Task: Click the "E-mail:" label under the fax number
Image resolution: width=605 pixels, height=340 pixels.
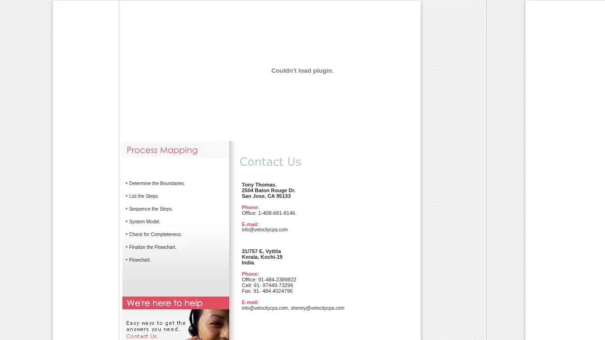Action: coord(250,302)
